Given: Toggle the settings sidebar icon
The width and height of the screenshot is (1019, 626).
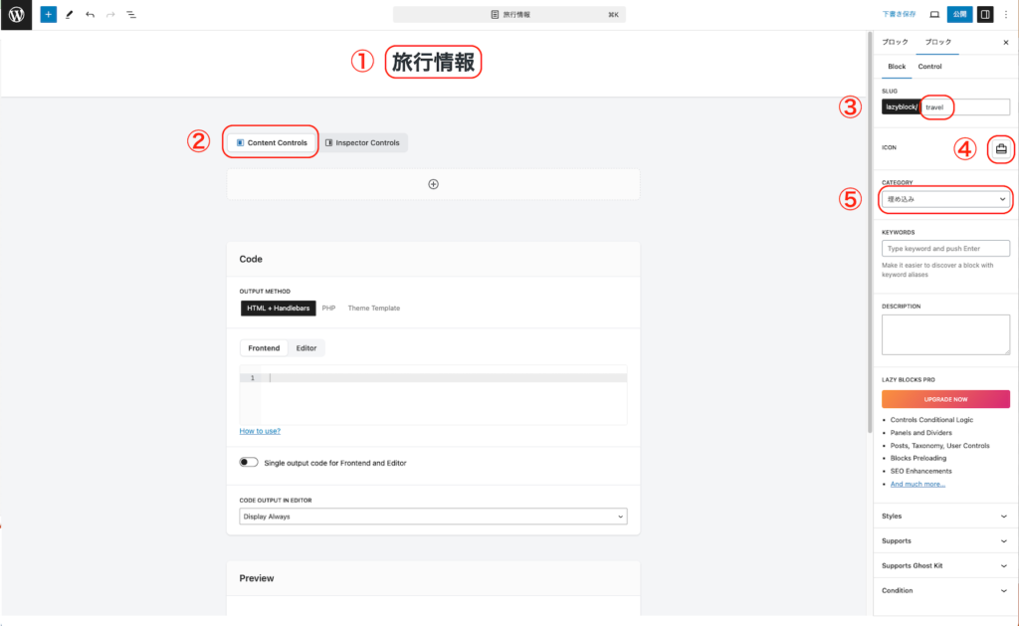Looking at the screenshot, I should click(x=984, y=15).
